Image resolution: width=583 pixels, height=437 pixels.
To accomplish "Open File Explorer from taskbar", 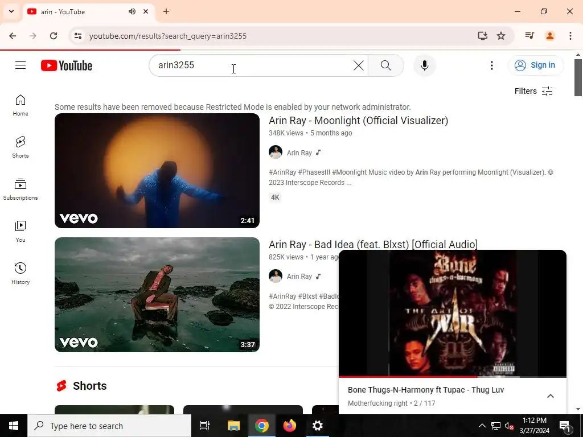I will tap(234, 426).
